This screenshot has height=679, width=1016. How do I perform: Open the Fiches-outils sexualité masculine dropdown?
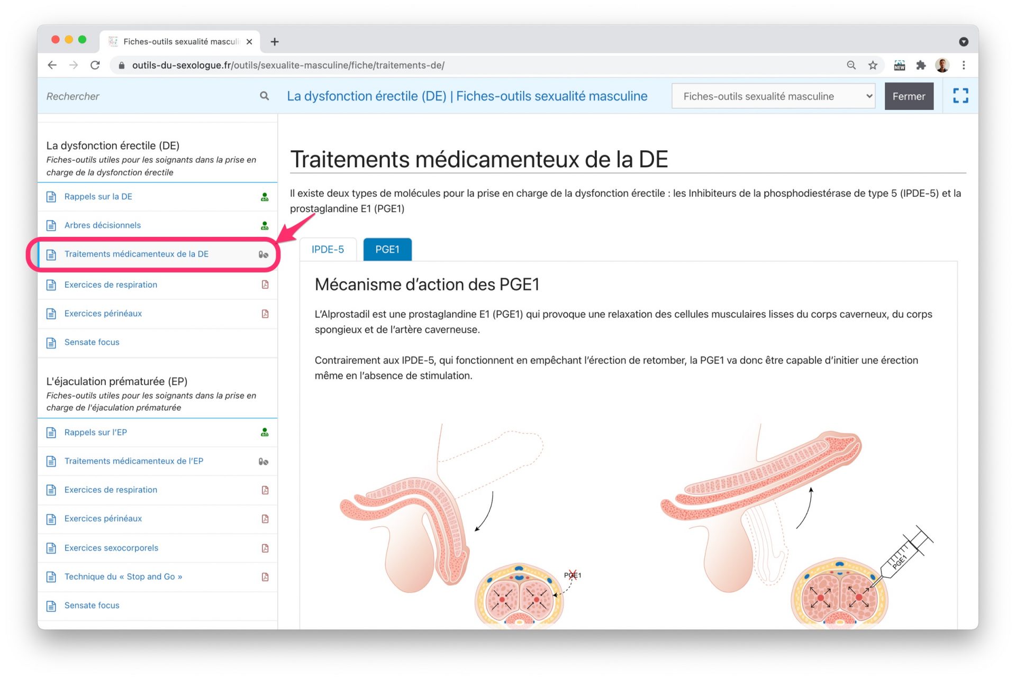coord(773,96)
